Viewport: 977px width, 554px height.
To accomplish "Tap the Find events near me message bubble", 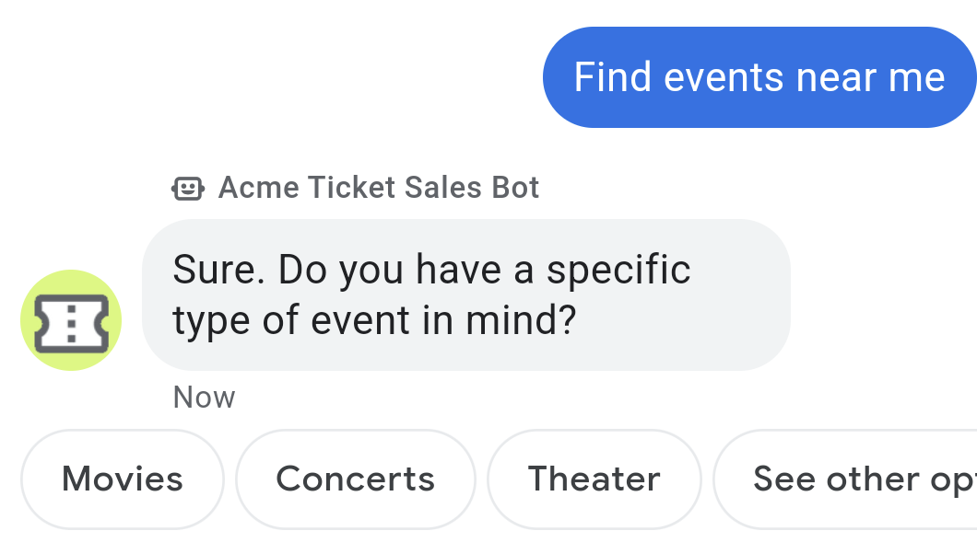I will pyautogui.click(x=759, y=77).
